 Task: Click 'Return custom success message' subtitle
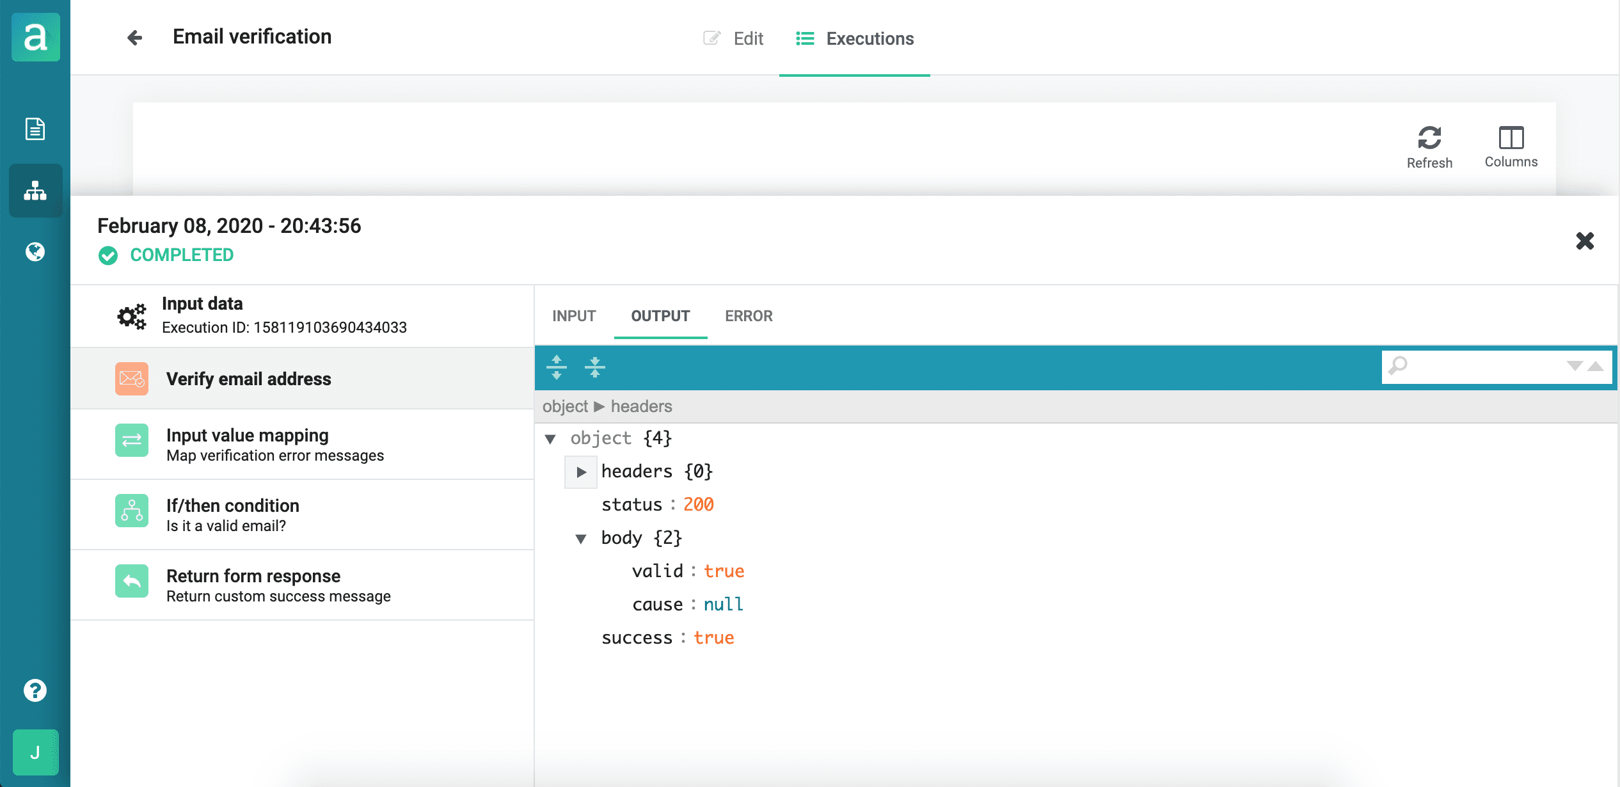tap(278, 596)
